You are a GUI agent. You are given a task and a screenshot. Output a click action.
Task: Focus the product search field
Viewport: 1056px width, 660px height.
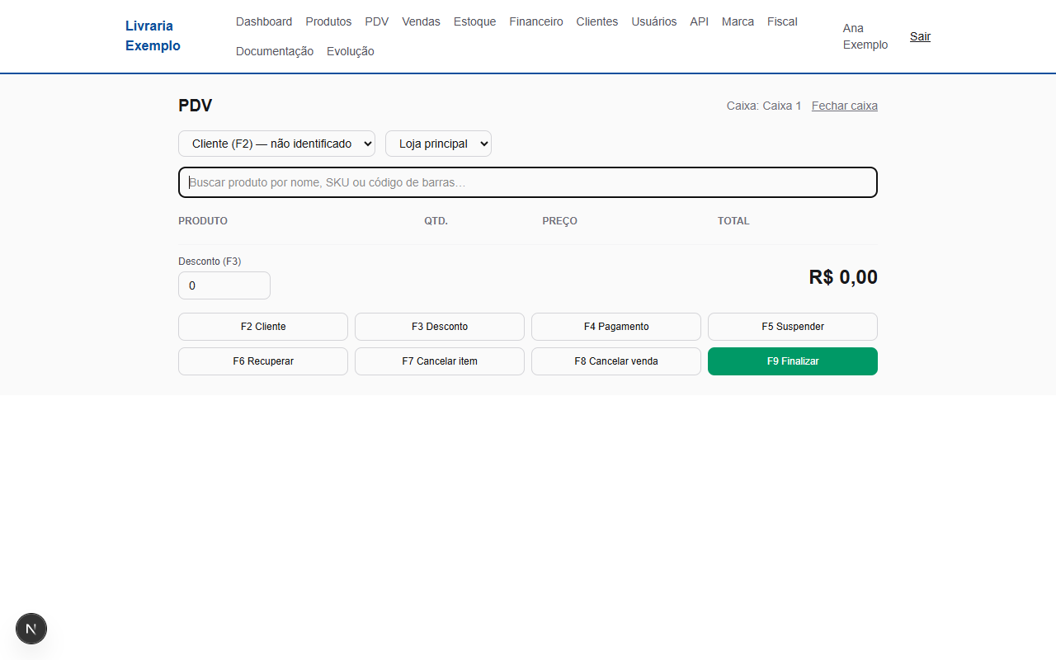pyautogui.click(x=528, y=182)
